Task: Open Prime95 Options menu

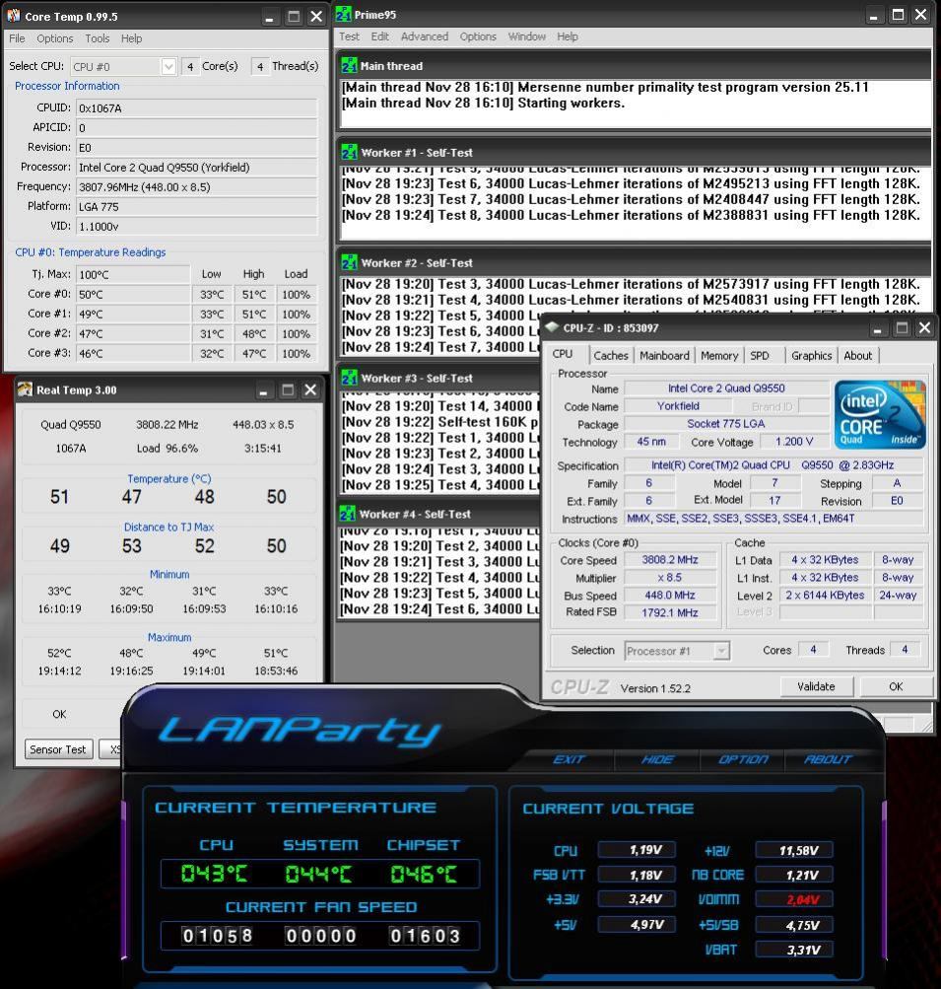Action: [x=478, y=36]
